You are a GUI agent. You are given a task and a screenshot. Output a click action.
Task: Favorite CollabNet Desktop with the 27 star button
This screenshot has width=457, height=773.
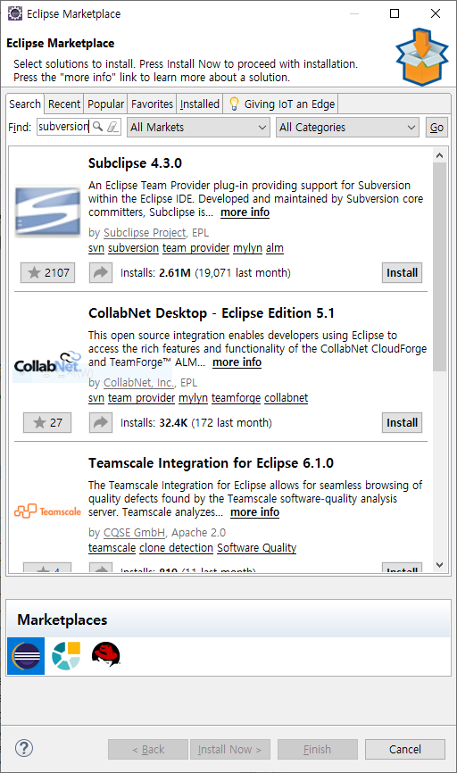(47, 422)
